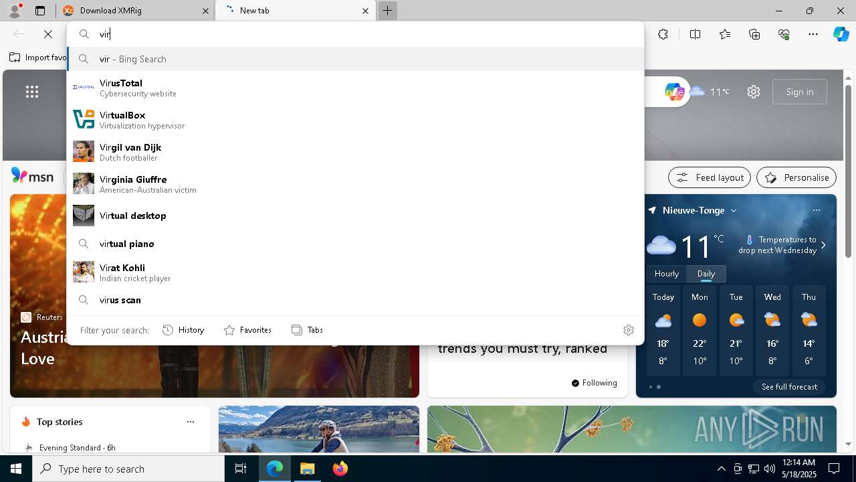The image size is (856, 482).
Task: Open the notification center icon
Action: pos(834,469)
